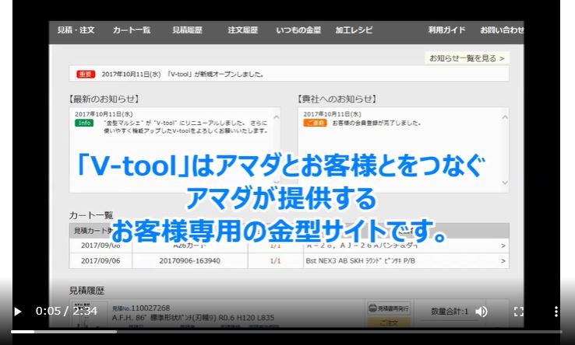Click Bst NEX3 AB SKH item text
The width and height of the screenshot is (575, 345).
(x=361, y=261)
